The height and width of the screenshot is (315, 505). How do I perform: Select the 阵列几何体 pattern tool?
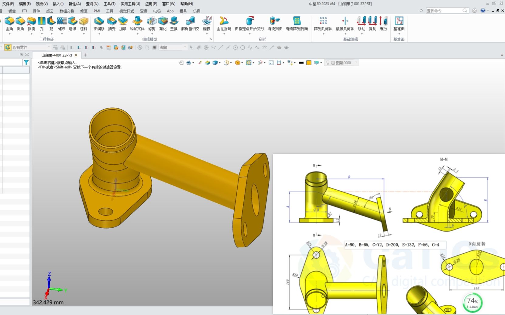point(323,24)
